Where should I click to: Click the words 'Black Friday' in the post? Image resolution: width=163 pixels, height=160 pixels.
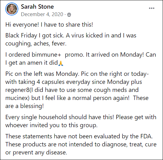click(x=21, y=36)
